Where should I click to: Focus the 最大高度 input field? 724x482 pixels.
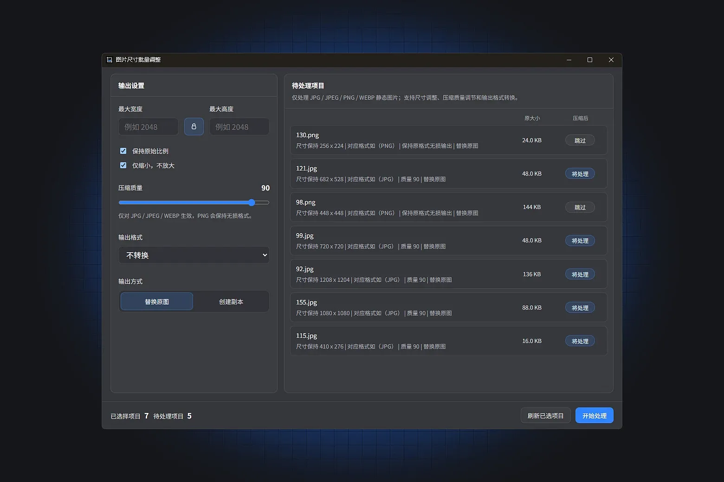(x=239, y=127)
